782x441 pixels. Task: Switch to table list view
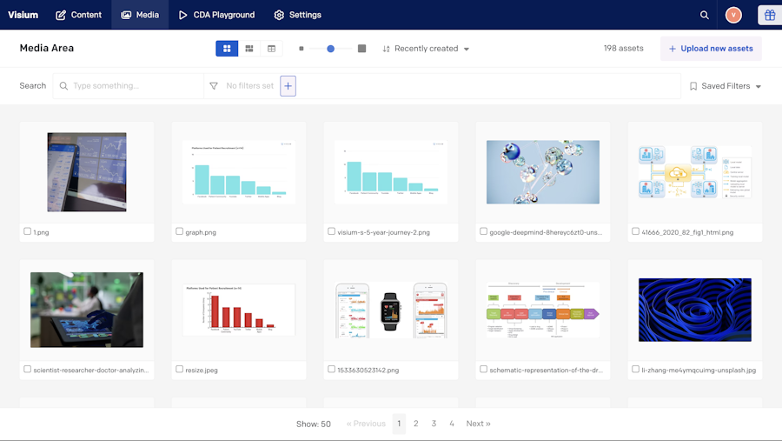pos(271,49)
